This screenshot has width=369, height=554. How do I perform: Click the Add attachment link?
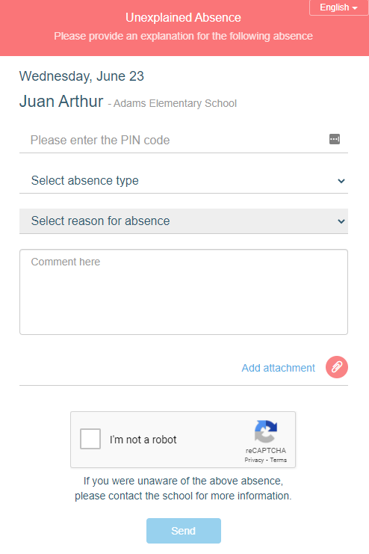pyautogui.click(x=279, y=368)
